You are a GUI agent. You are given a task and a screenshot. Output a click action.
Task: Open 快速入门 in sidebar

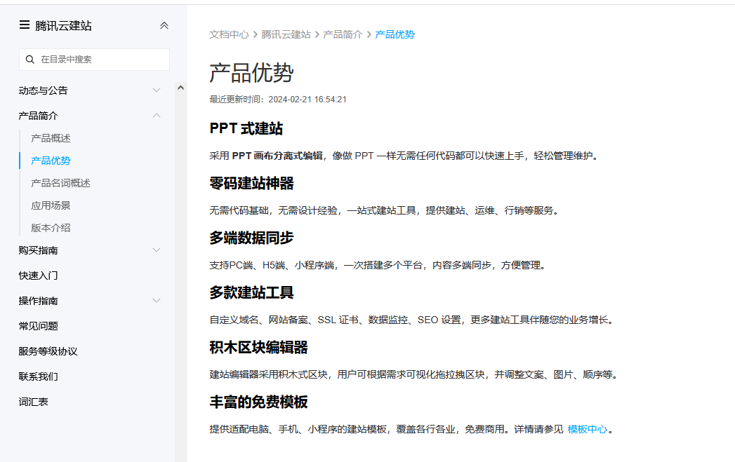click(x=39, y=276)
